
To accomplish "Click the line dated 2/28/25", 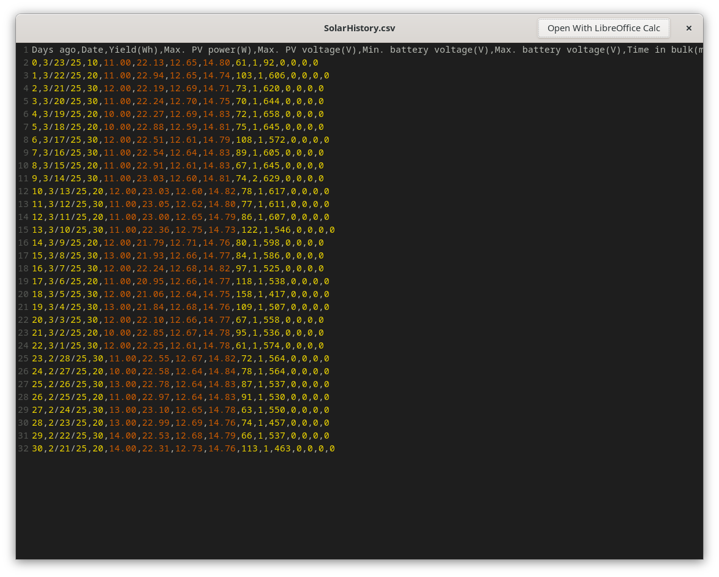I will [x=181, y=358].
